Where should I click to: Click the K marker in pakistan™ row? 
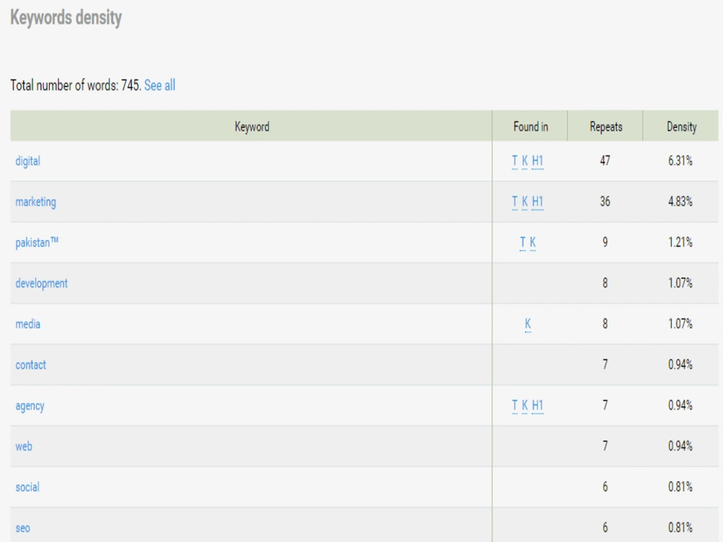click(533, 243)
